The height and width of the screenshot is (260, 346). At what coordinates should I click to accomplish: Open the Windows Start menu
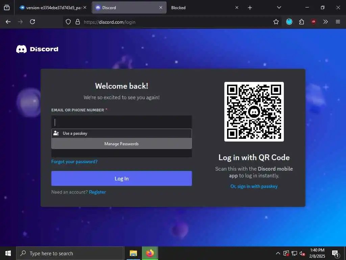[x=8, y=253]
